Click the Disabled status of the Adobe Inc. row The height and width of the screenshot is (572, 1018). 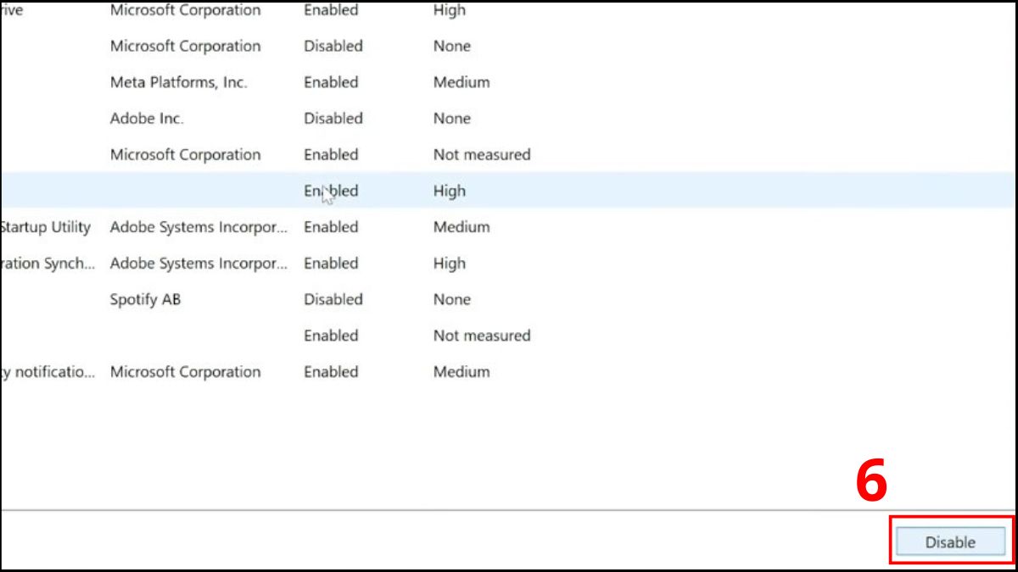tap(333, 119)
